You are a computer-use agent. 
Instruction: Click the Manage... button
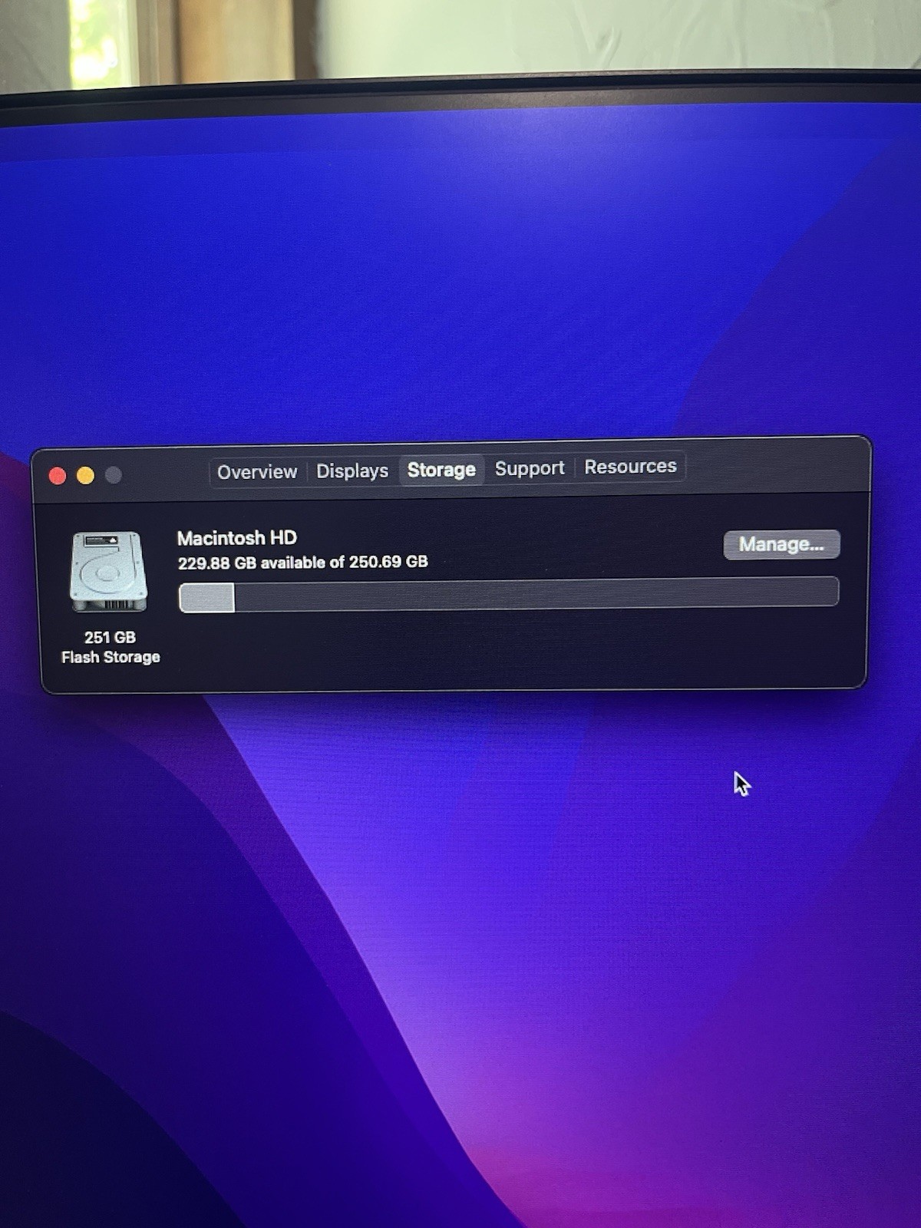[x=781, y=544]
